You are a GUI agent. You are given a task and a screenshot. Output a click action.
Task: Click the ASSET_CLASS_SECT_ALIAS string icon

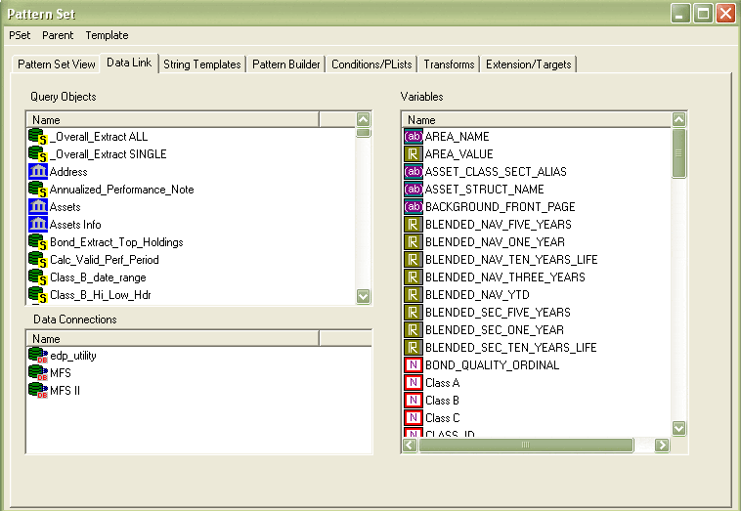[x=414, y=171]
